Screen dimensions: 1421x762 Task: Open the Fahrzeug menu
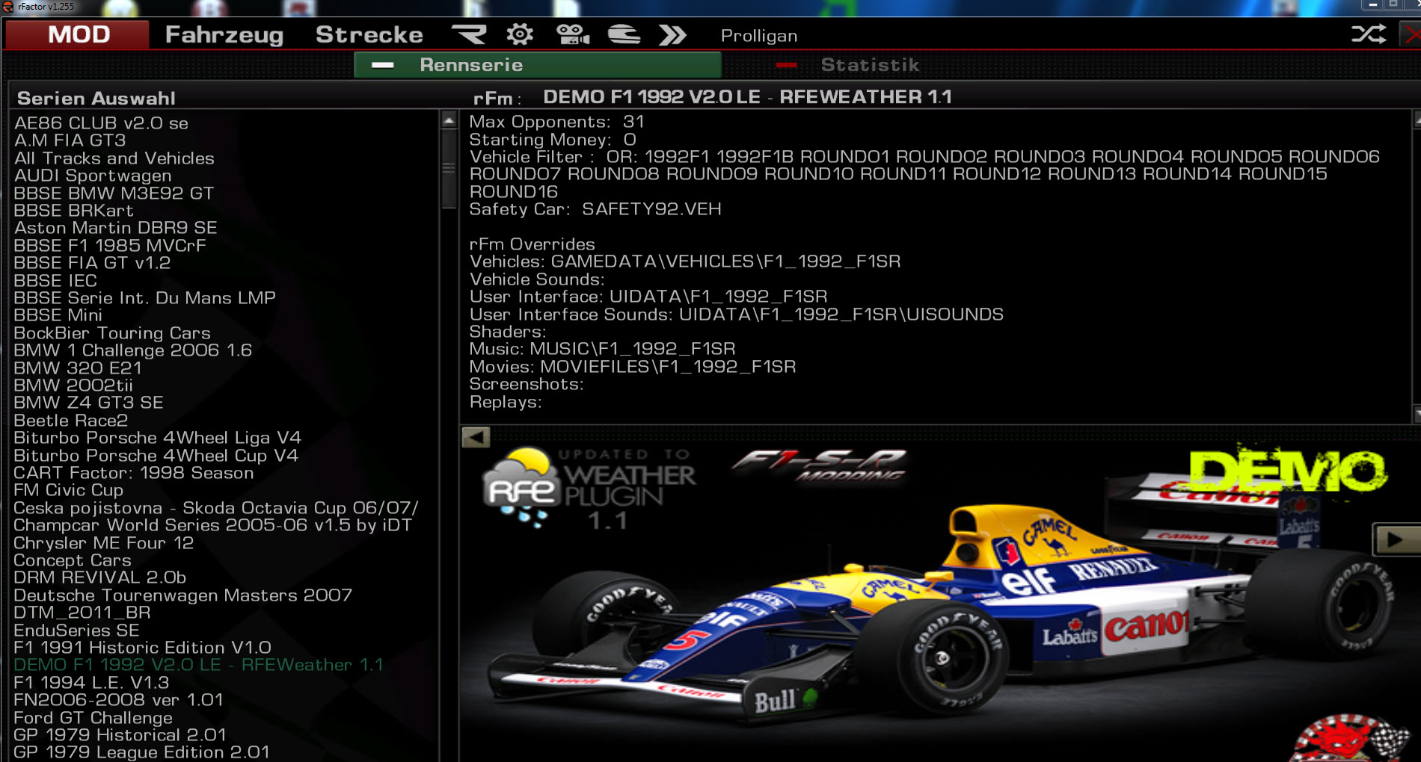[224, 35]
